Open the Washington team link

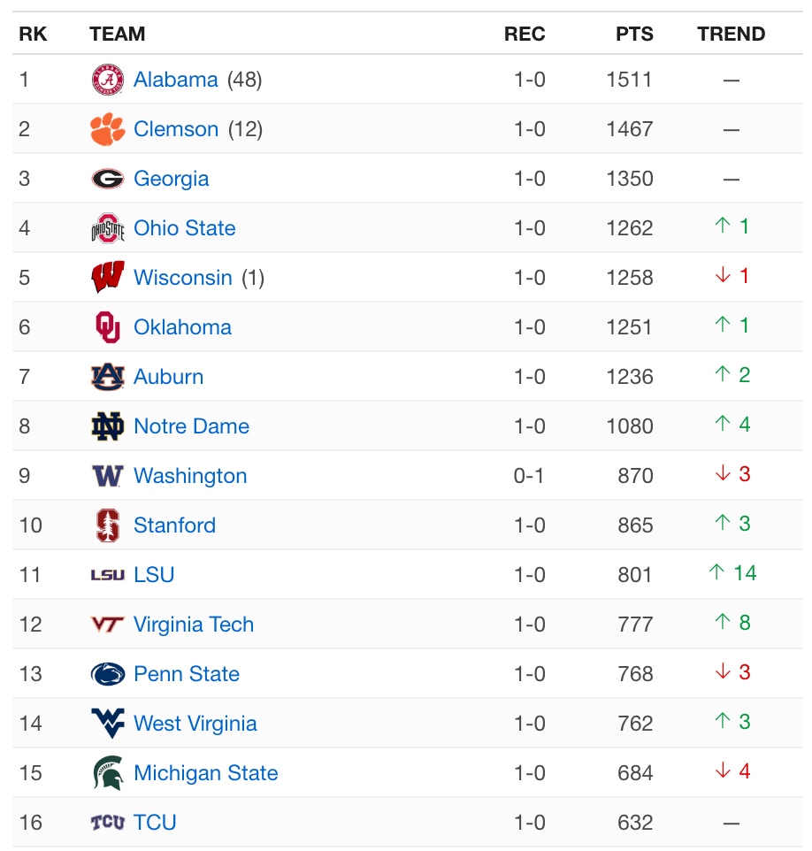click(190, 476)
